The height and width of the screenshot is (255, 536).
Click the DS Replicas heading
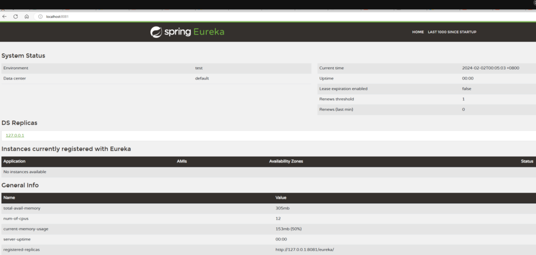[x=19, y=123]
